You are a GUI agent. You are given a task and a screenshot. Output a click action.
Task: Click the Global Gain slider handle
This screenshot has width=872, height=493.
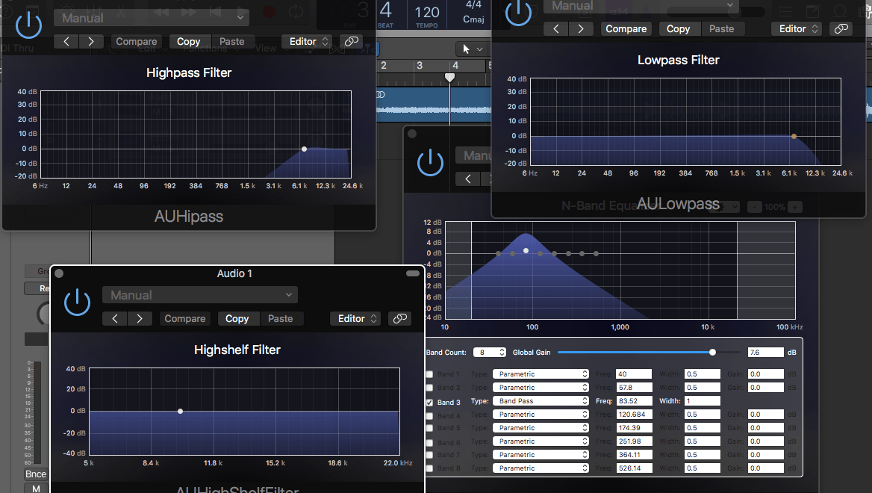pos(713,352)
